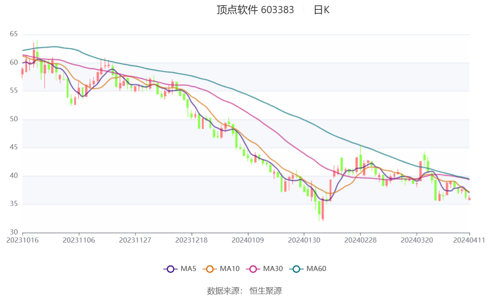
Task: Click the orange MA10 legend circle marker
Action: (210, 269)
